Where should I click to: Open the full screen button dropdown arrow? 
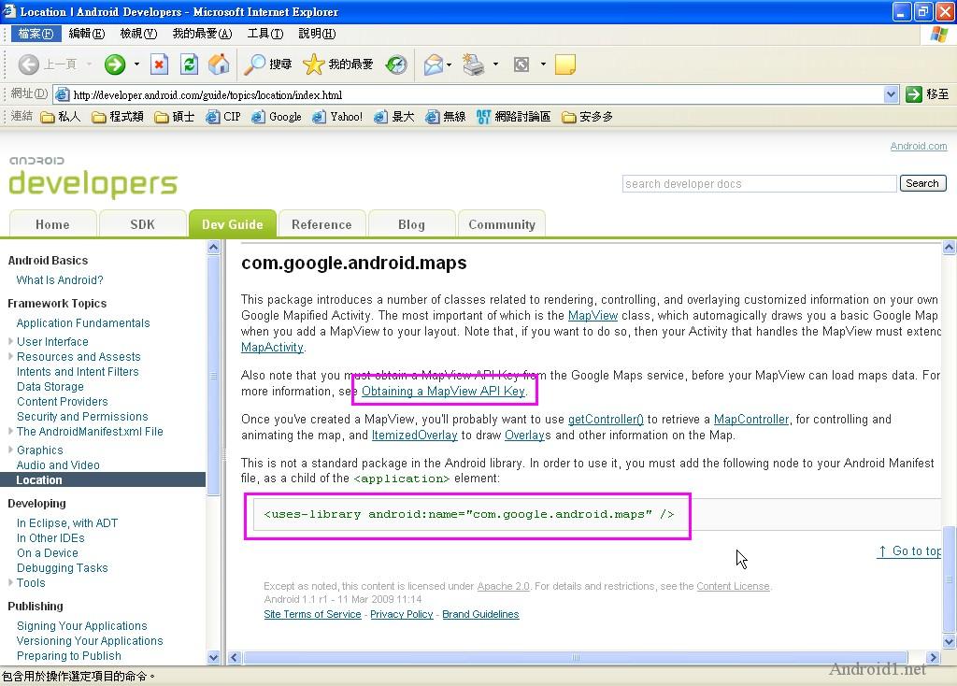click(543, 64)
